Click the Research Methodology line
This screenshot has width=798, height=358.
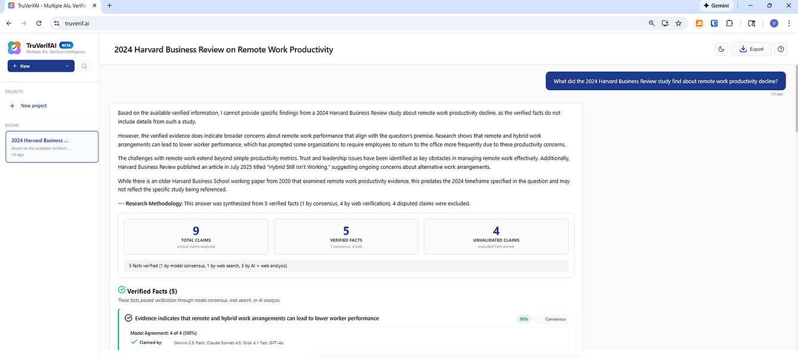pos(294,203)
